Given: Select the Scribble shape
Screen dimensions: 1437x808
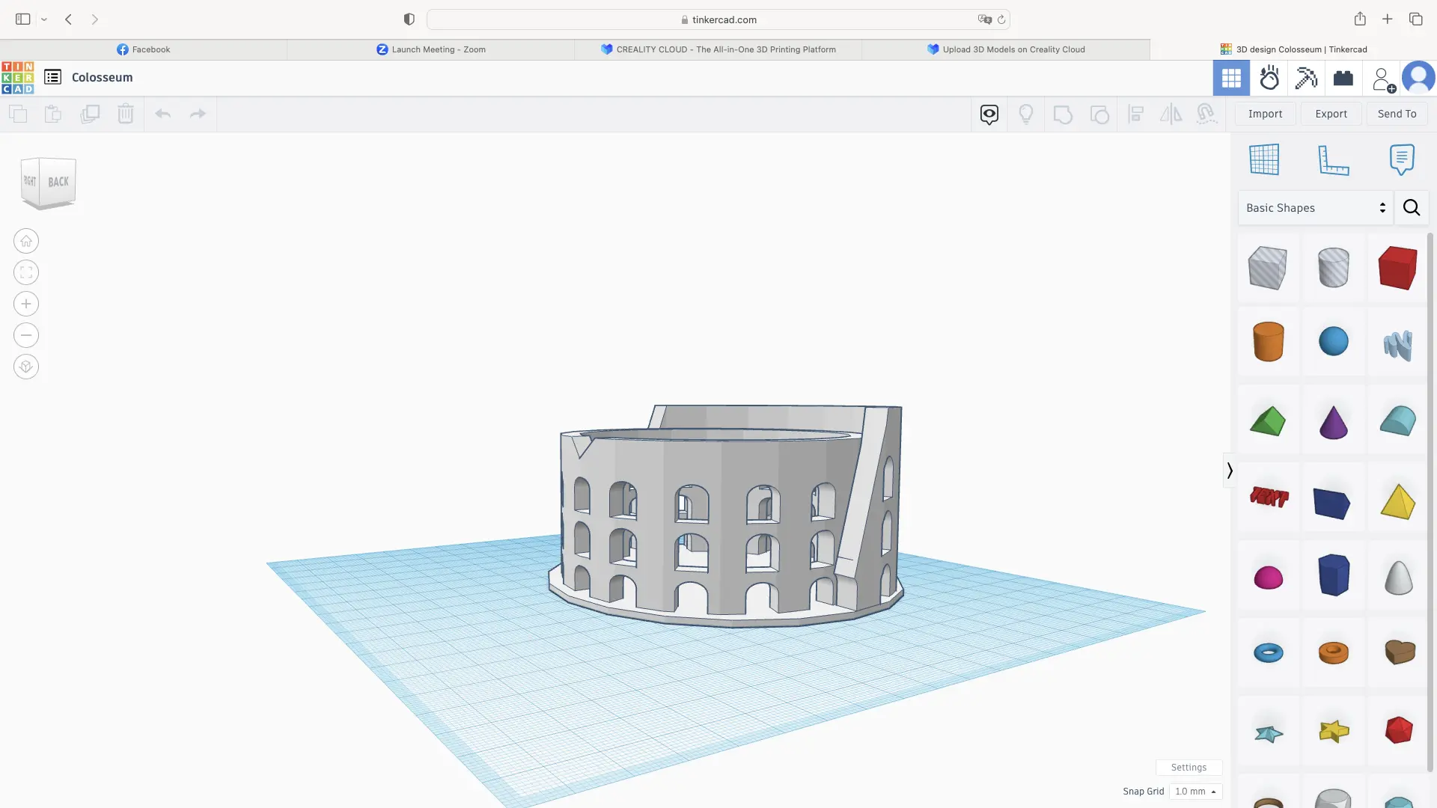Looking at the screenshot, I should pyautogui.click(x=1398, y=345).
